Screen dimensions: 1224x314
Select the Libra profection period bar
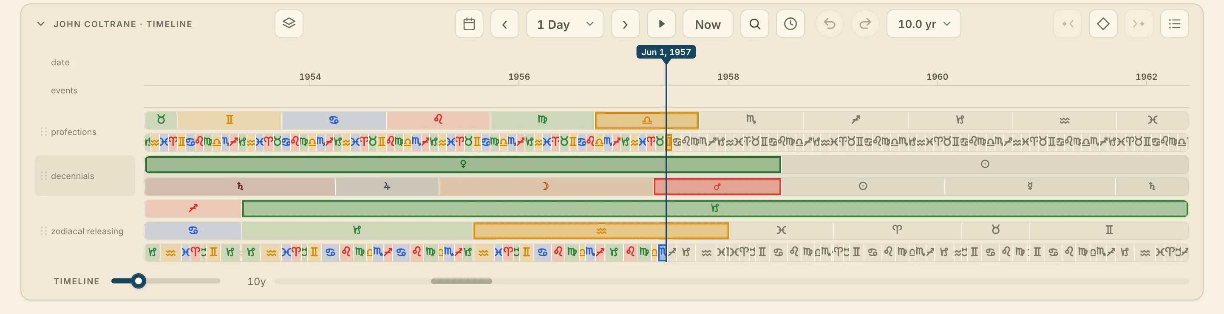coord(647,120)
